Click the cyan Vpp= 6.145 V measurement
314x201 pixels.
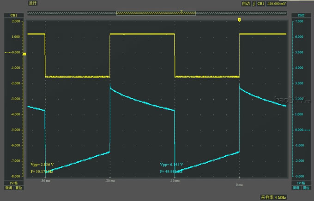pos(172,164)
